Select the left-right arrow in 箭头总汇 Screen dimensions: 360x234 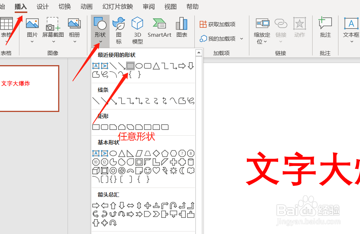(130, 206)
